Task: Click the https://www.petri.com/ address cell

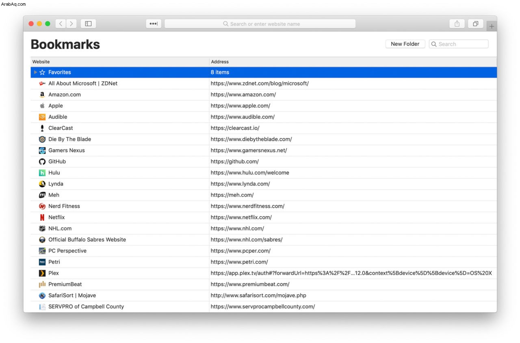Action: point(239,262)
